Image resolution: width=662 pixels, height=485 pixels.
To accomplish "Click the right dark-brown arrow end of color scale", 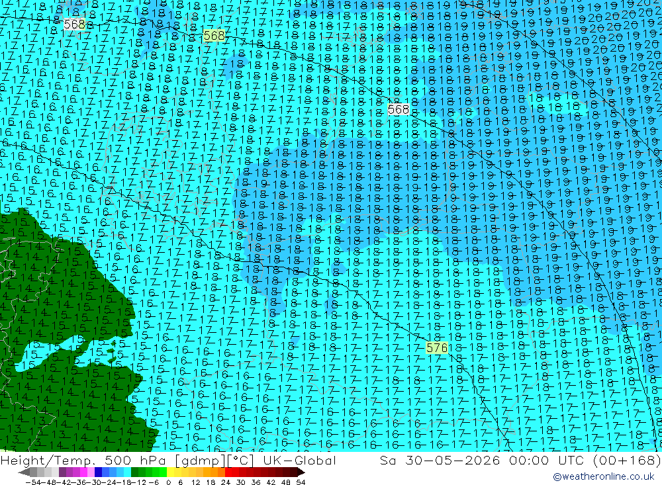I will [301, 472].
